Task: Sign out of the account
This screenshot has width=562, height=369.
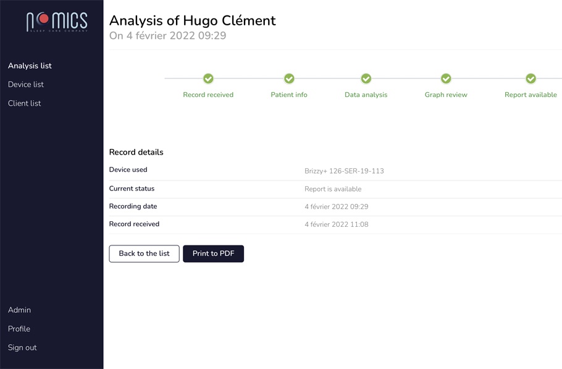Action: point(22,347)
